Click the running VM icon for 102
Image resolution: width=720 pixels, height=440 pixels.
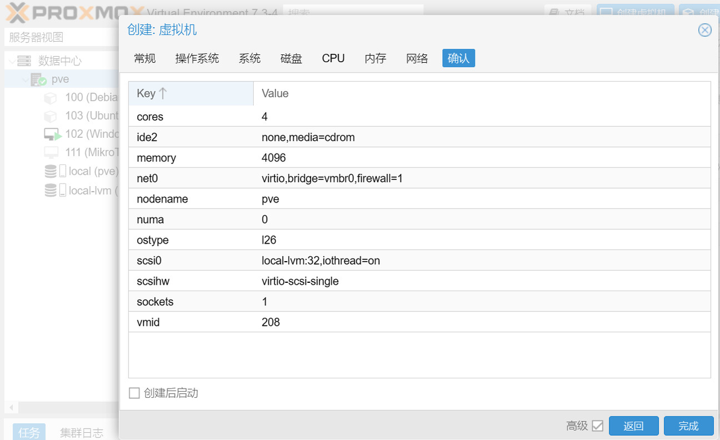pos(53,135)
